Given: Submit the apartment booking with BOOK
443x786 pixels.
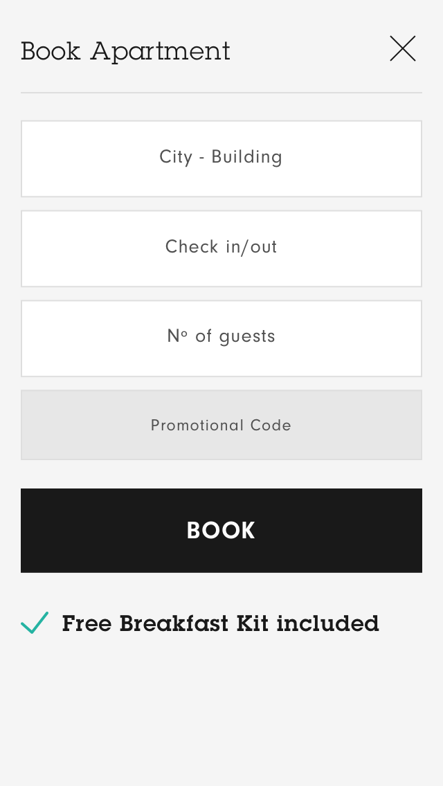Looking at the screenshot, I should click(x=221, y=530).
